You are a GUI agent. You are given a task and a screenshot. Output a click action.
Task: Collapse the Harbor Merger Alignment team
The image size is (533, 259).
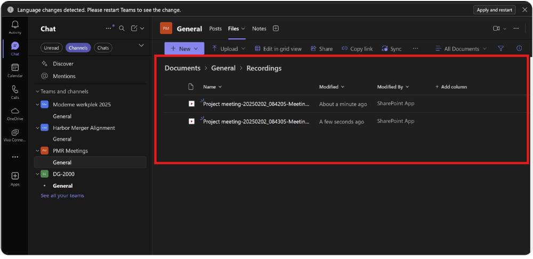coord(37,128)
